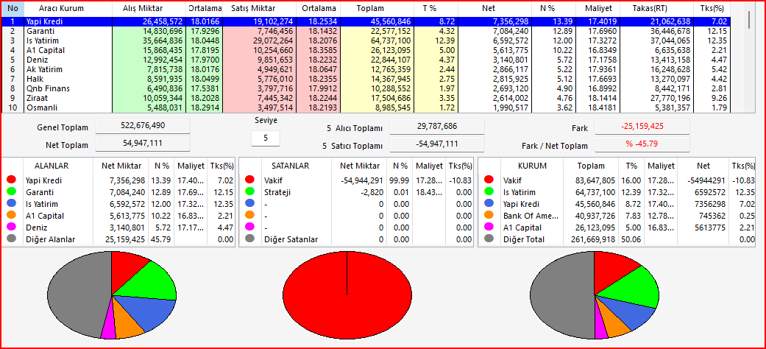Viewport: 766px width, 349px height.
Task: Select the Ak Yatirim row in the top table
Action: [x=366, y=69]
